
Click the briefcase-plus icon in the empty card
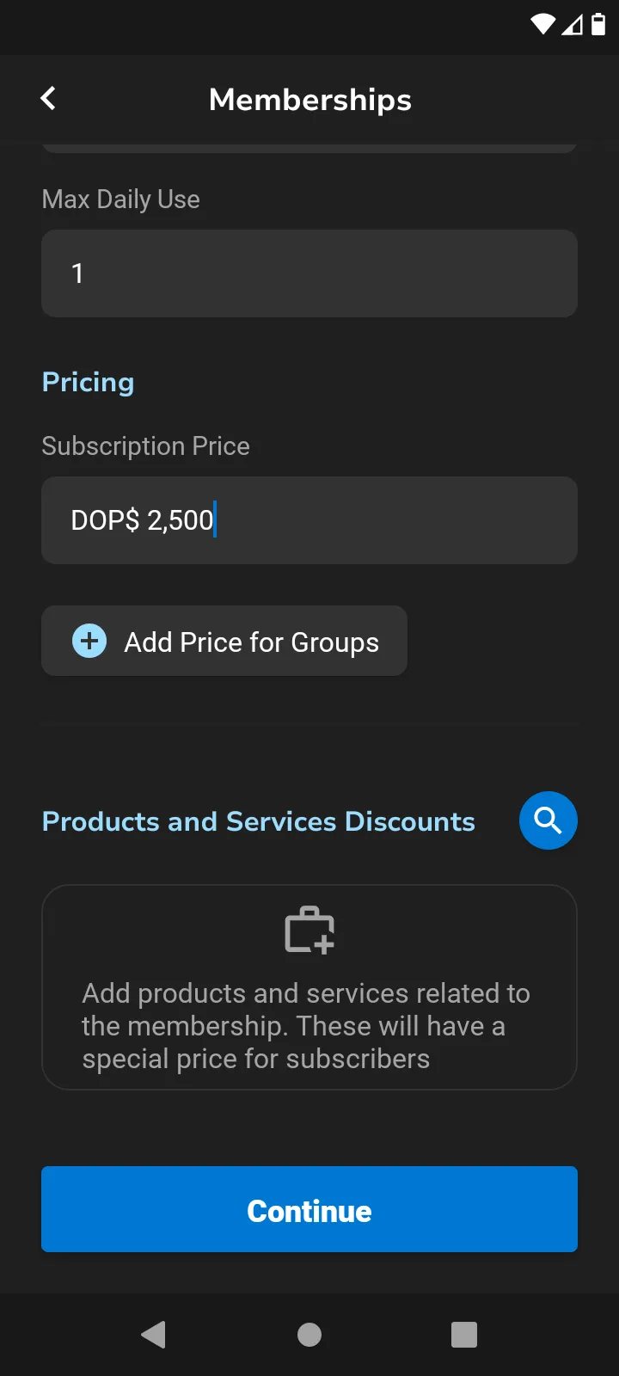(x=309, y=931)
